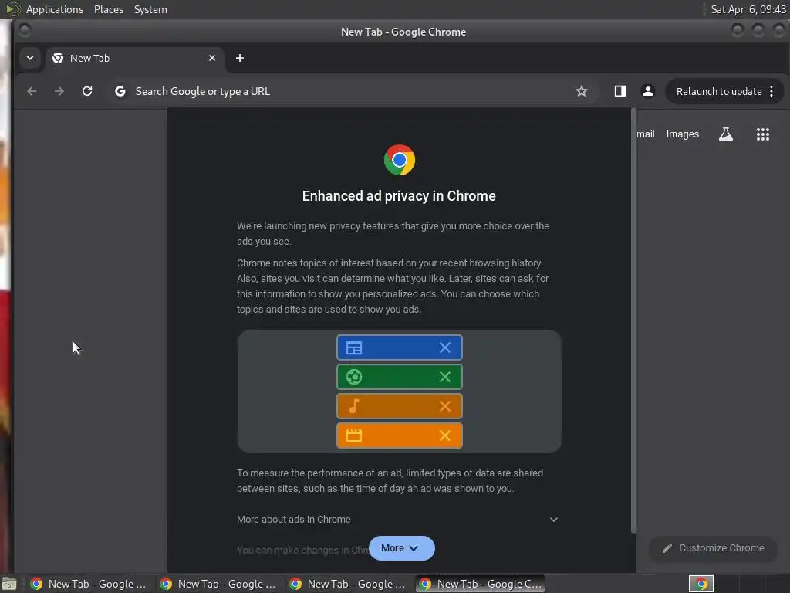This screenshot has width=790, height=593.
Task: Click the music note topic X
Action: 445,406
